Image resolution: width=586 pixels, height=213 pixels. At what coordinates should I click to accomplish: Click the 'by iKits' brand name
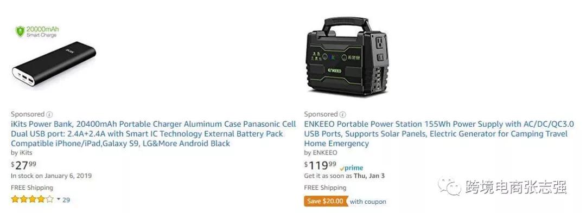[x=22, y=153]
